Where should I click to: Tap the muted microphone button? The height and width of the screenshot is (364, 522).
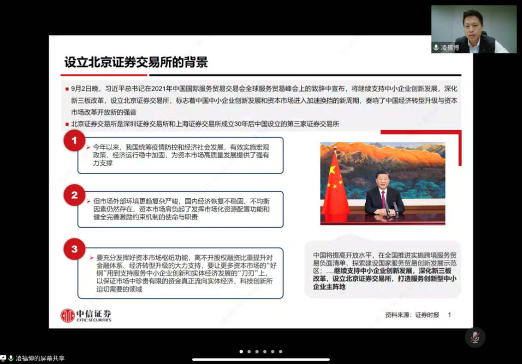tap(475, 338)
